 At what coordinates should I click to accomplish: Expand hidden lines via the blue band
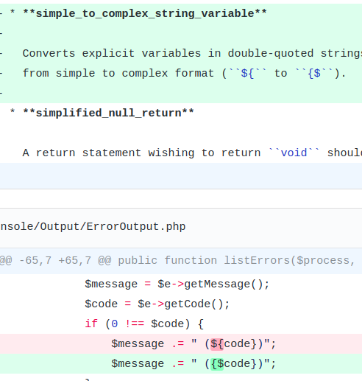[x=181, y=175]
